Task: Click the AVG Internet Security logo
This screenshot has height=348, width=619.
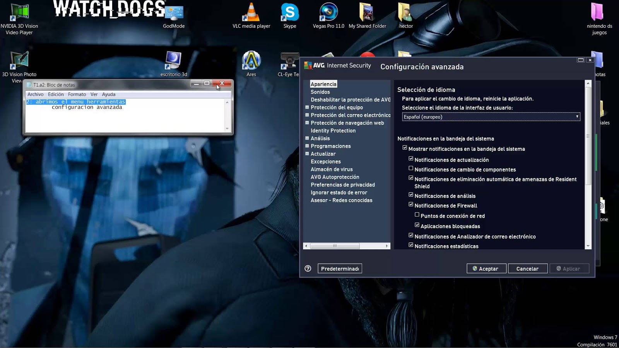Action: click(x=337, y=65)
